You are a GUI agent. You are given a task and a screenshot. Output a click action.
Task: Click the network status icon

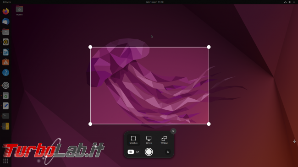coord(285,2)
